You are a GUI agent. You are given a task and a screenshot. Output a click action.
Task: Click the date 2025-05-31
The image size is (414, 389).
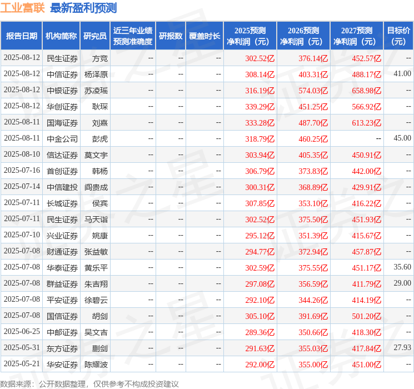tap(22, 347)
